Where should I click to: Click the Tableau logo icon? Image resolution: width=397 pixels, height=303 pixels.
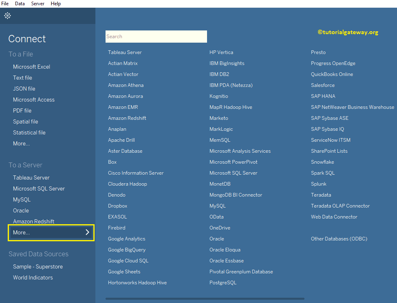point(8,16)
